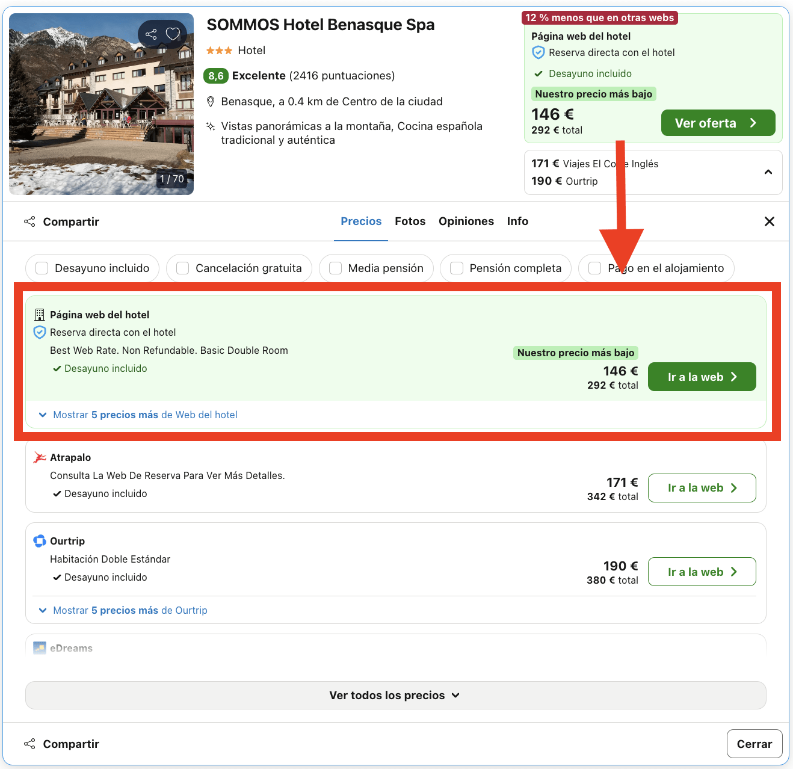Click the 1 / 70 photo counter

coord(172,179)
